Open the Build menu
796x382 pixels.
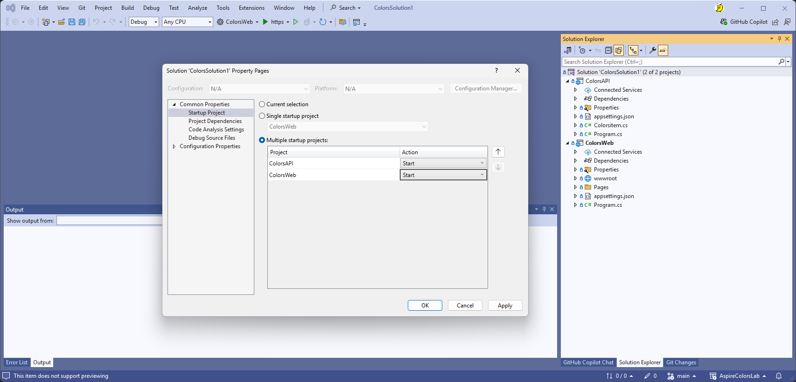point(127,8)
